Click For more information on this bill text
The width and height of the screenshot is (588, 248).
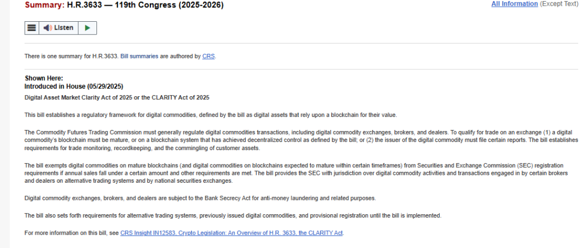71,233
